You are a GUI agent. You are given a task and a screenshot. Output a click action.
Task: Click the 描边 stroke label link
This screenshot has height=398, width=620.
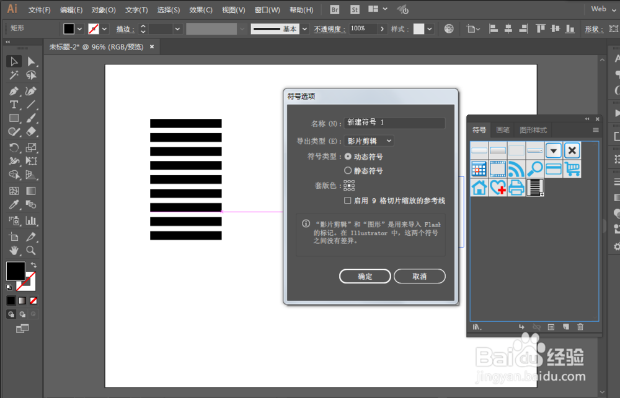pyautogui.click(x=125, y=29)
